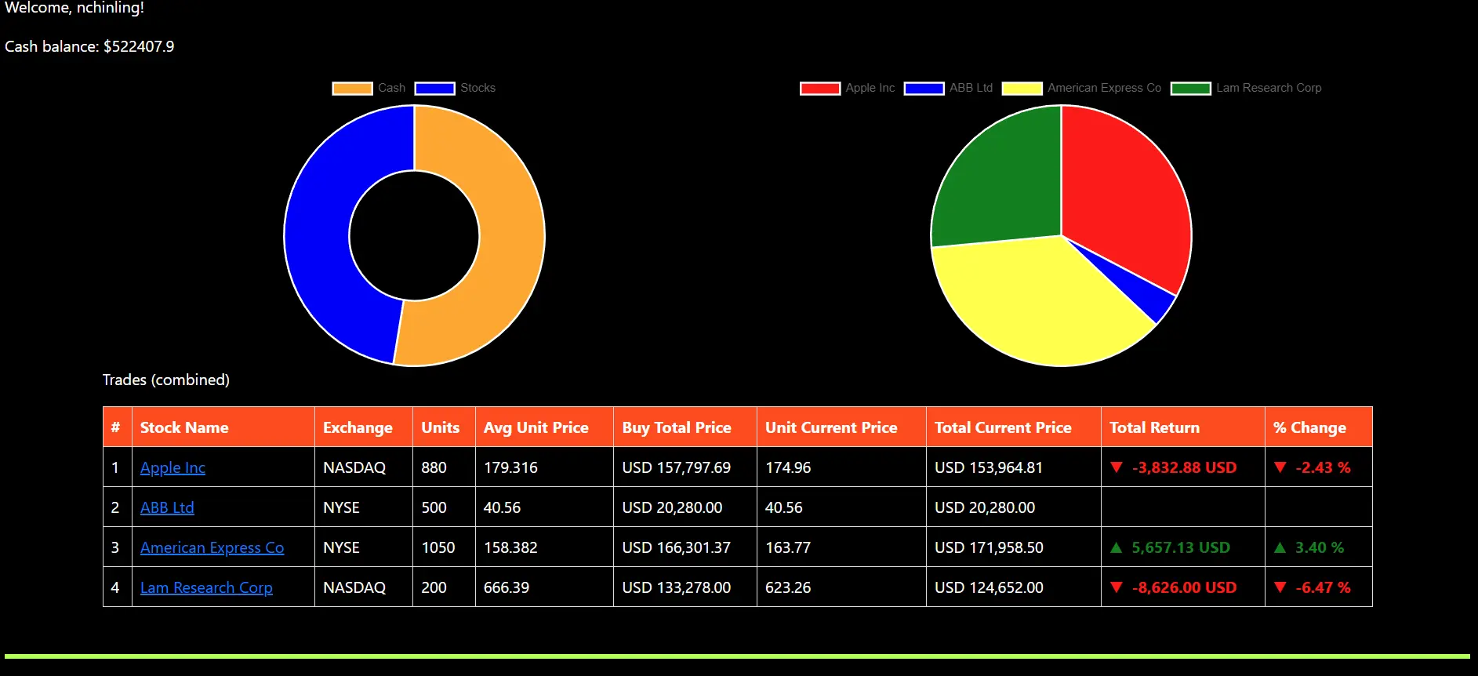Click the Units column header

tap(444, 427)
